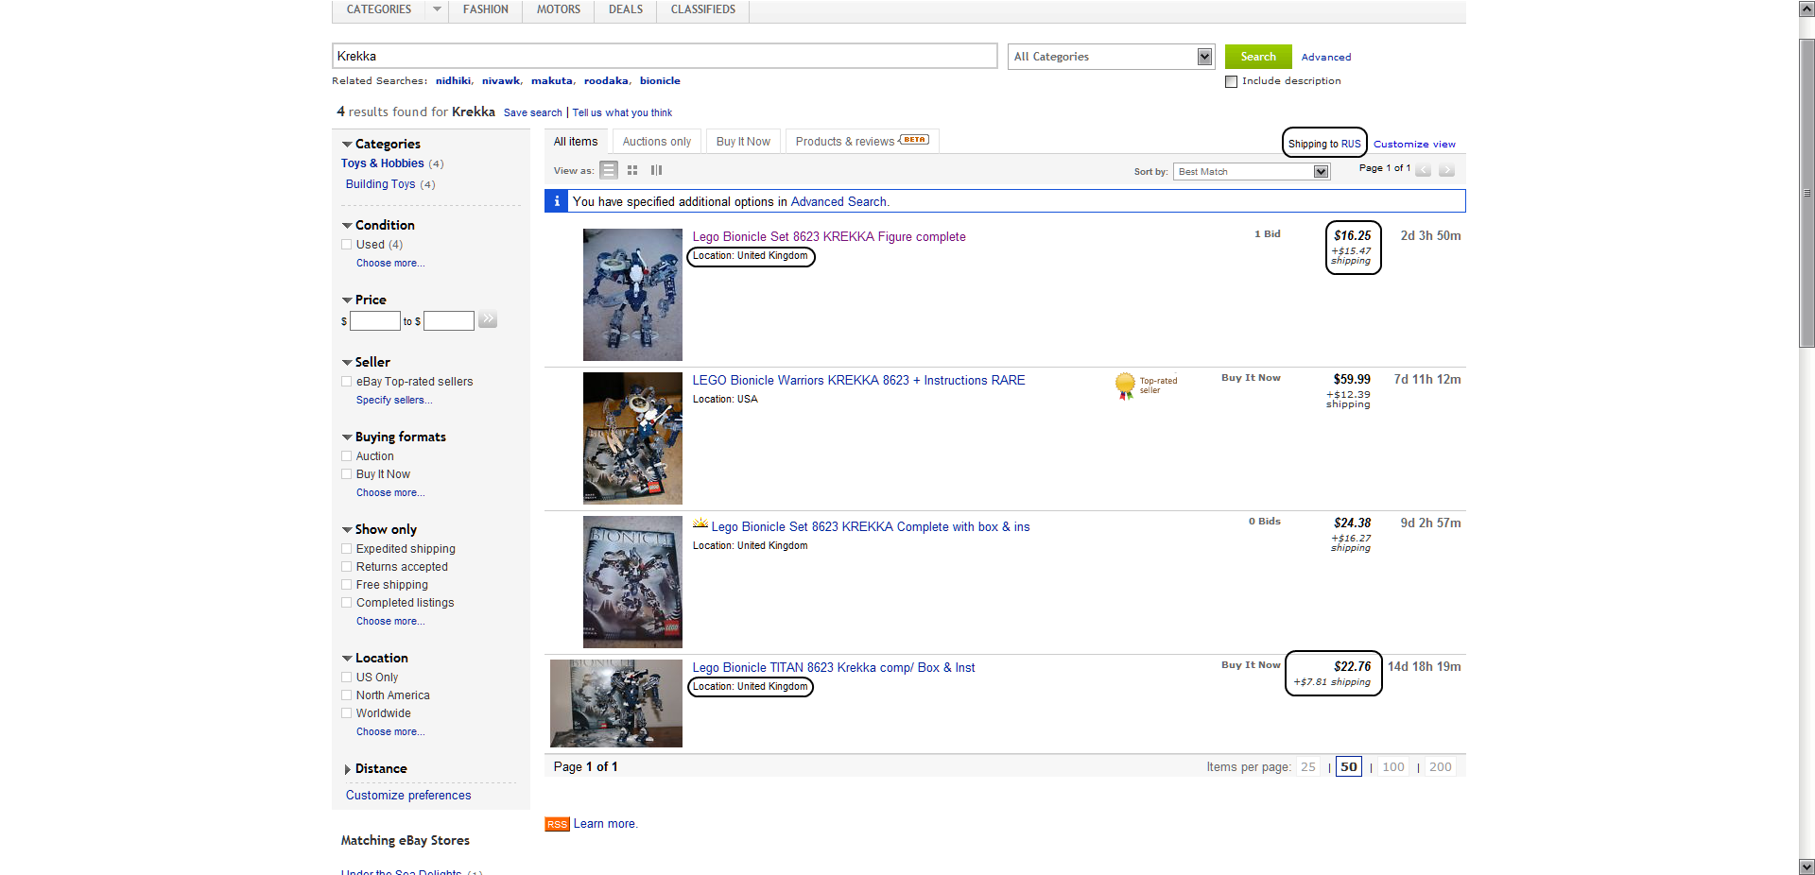
Task: Check the Used condition checkbox
Action: click(x=347, y=245)
